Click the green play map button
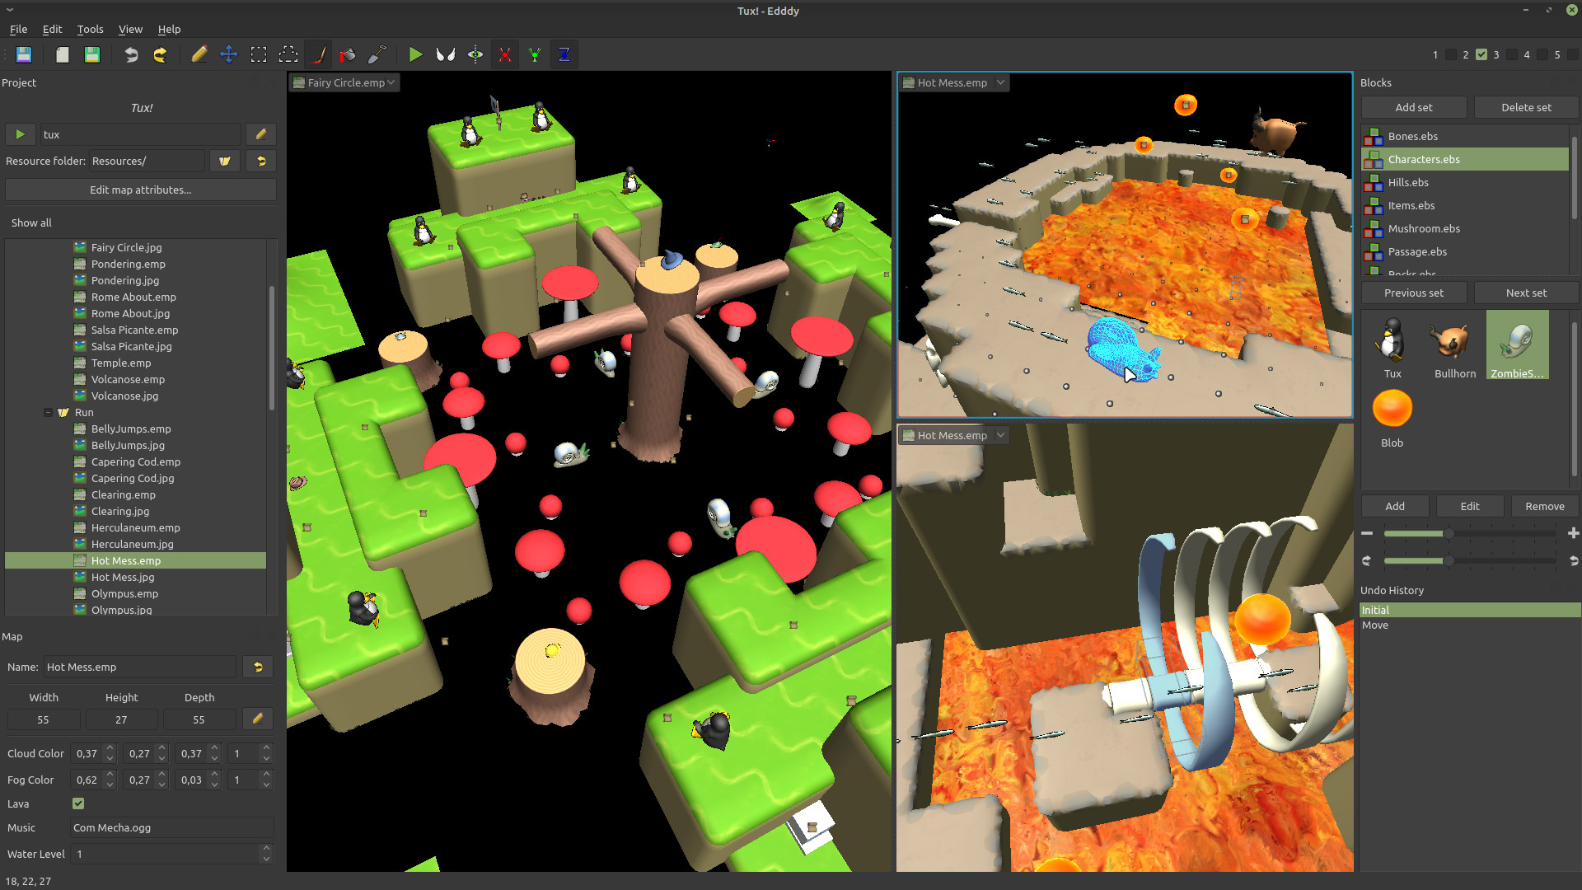The image size is (1582, 890). click(x=415, y=55)
